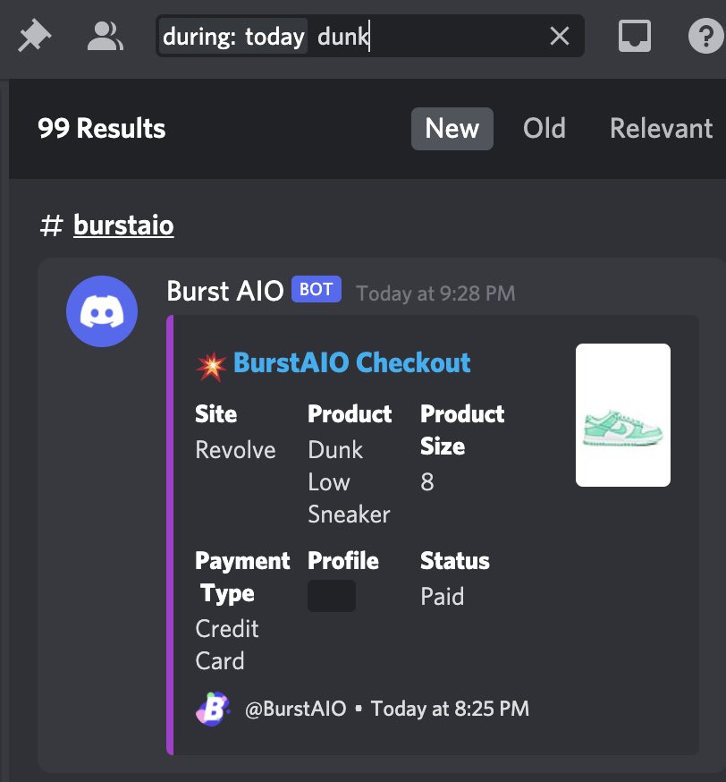726x782 pixels.
Task: Open the help question mark icon
Action: tap(705, 36)
